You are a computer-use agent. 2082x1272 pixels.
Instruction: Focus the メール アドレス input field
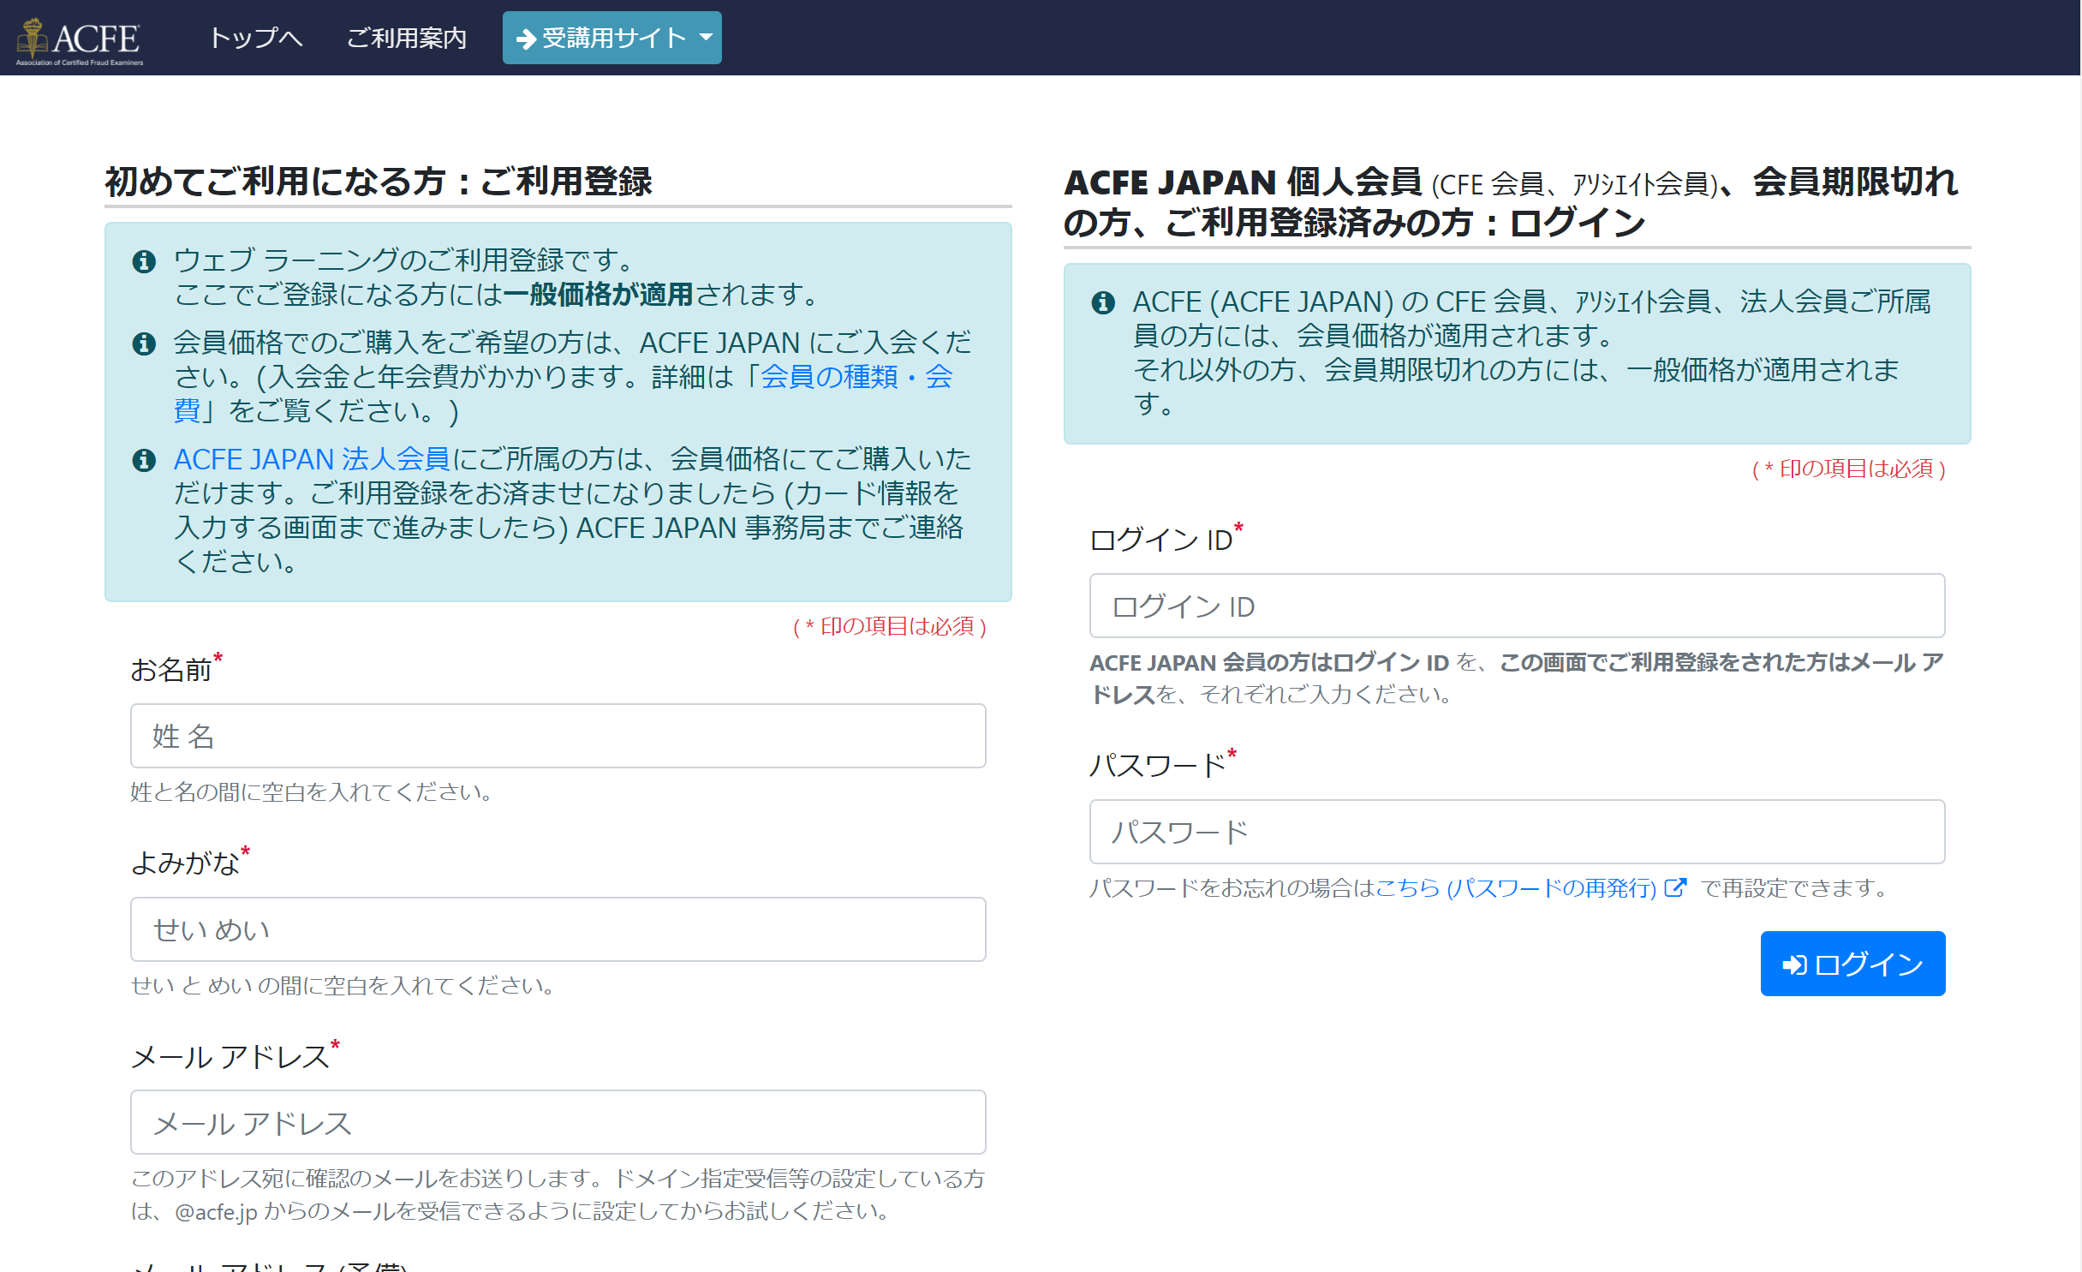point(558,1122)
